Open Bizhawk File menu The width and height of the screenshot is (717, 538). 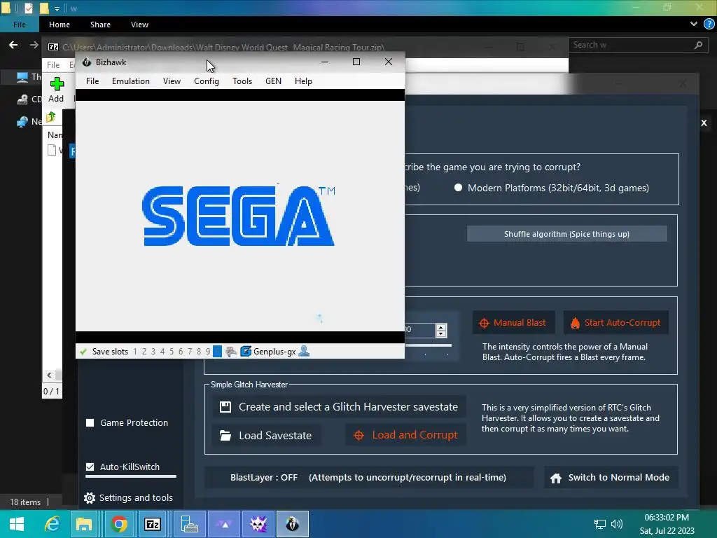92,81
